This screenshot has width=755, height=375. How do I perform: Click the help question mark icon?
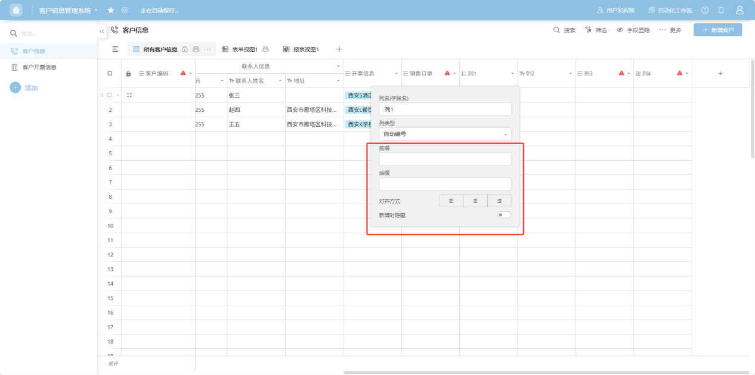pyautogui.click(x=705, y=10)
